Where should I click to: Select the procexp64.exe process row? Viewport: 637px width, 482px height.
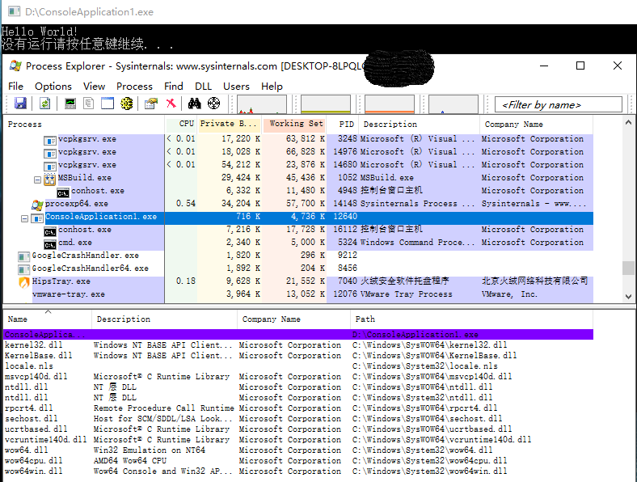pos(77,204)
